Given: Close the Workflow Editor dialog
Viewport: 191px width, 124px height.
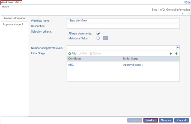Looking at the screenshot, I should [x=189, y=2].
